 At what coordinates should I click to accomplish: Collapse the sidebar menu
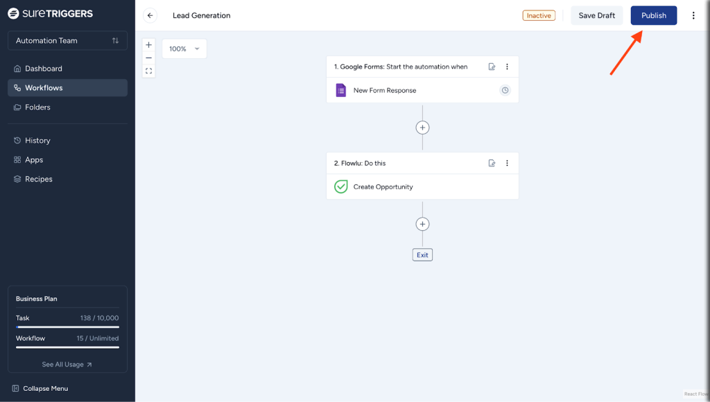[x=45, y=388]
